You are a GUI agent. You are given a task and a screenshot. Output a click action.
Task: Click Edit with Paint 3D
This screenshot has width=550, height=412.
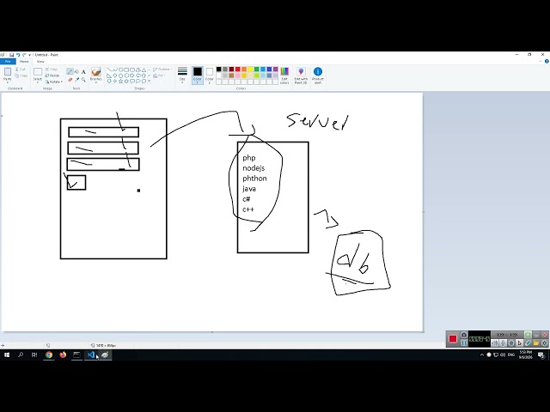[301, 76]
